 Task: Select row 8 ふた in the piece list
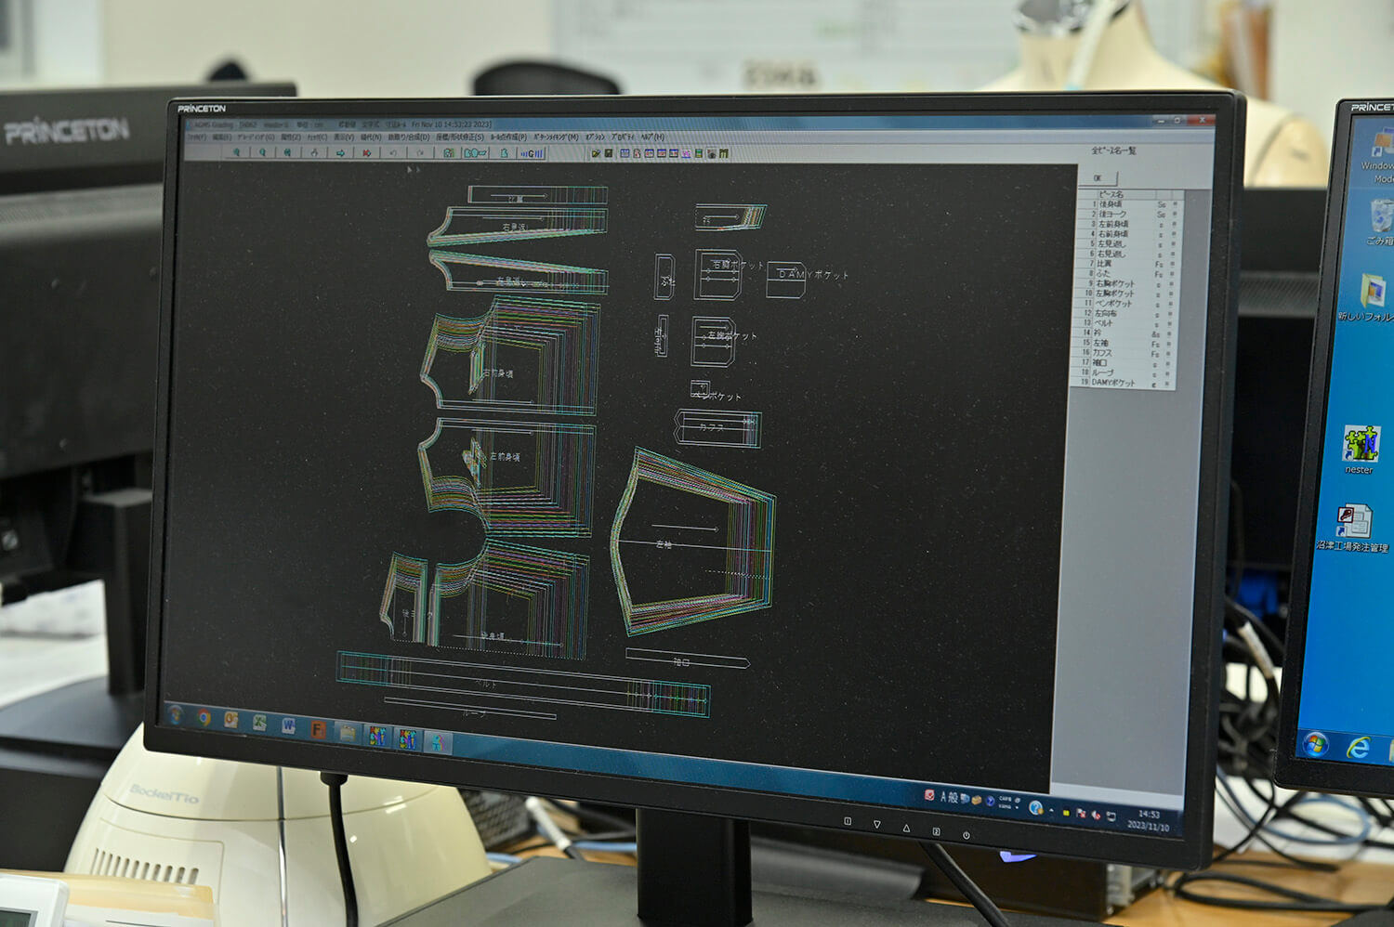pos(1129,274)
